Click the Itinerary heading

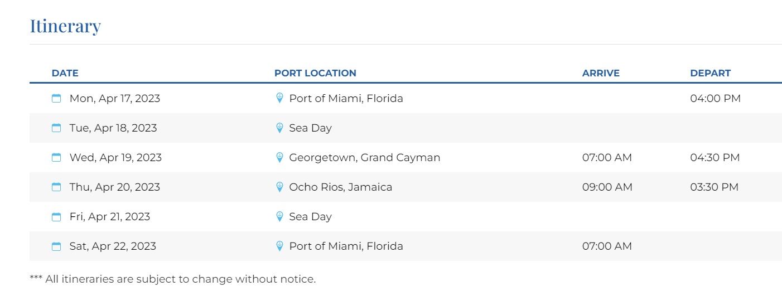click(65, 26)
